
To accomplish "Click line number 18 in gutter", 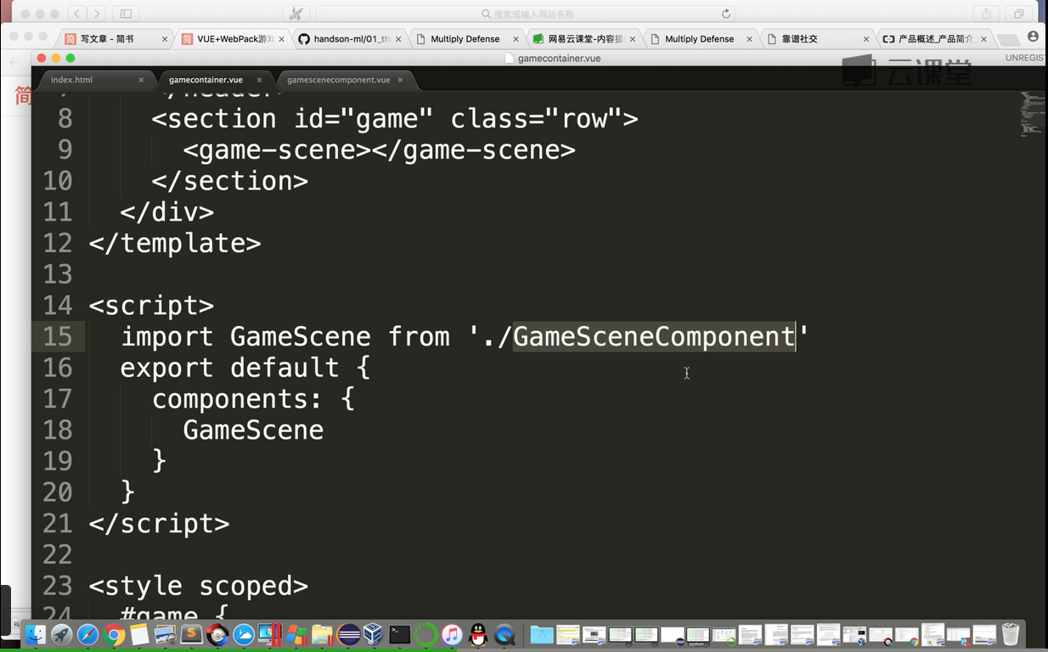I will coord(58,430).
